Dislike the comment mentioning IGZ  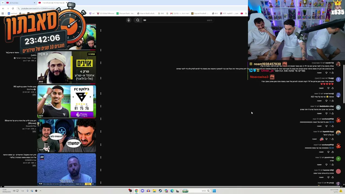[326, 101]
